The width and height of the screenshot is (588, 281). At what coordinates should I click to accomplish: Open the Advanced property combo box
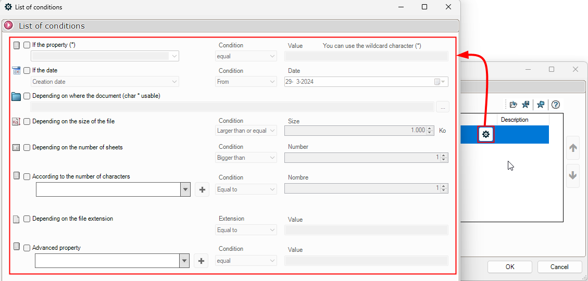click(112, 261)
